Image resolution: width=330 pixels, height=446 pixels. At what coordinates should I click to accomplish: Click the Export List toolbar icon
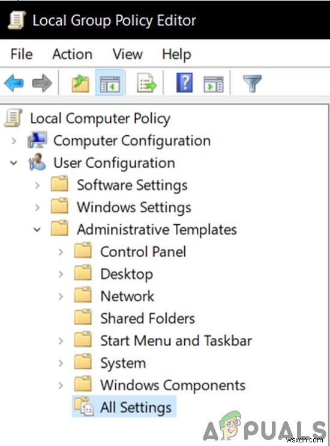[x=146, y=83]
